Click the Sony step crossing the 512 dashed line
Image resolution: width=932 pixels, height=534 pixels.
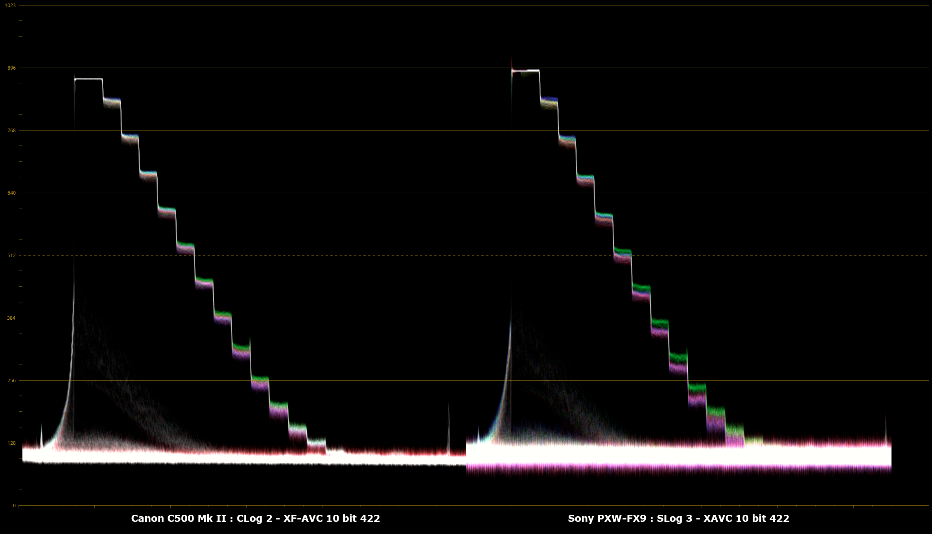[623, 255]
